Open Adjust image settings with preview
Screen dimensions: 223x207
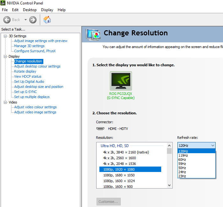(x=41, y=41)
